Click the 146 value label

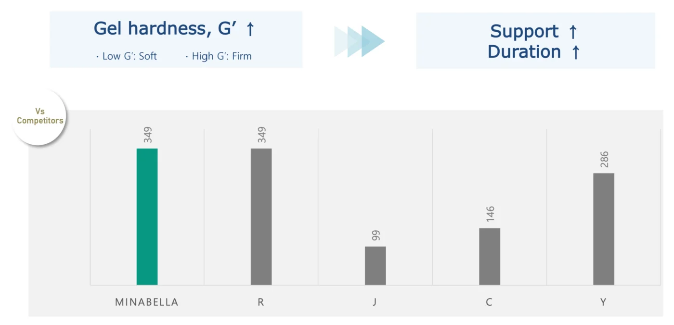490,215
